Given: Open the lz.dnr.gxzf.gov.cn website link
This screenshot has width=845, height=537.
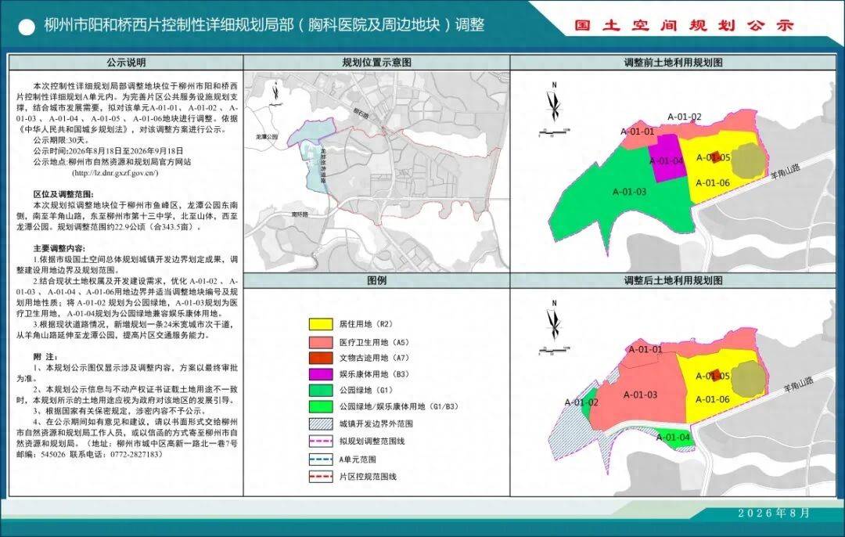Looking at the screenshot, I should (115, 173).
